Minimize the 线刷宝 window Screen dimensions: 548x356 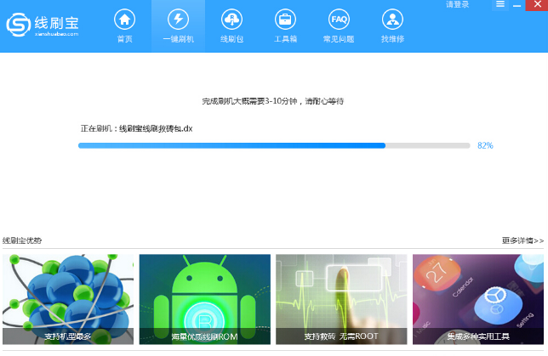[518, 5]
